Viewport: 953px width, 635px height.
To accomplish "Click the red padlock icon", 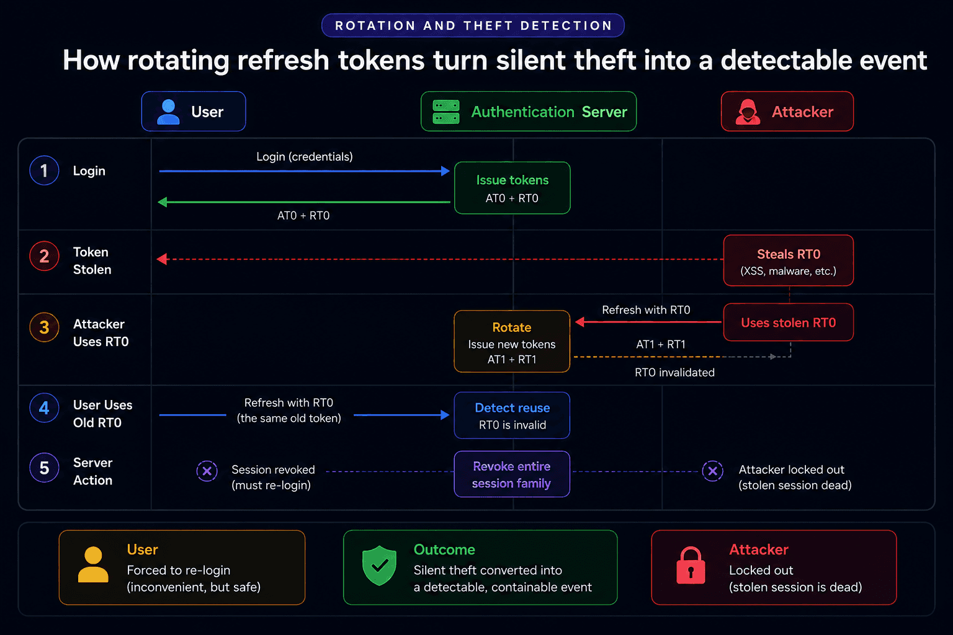I will coord(691,566).
